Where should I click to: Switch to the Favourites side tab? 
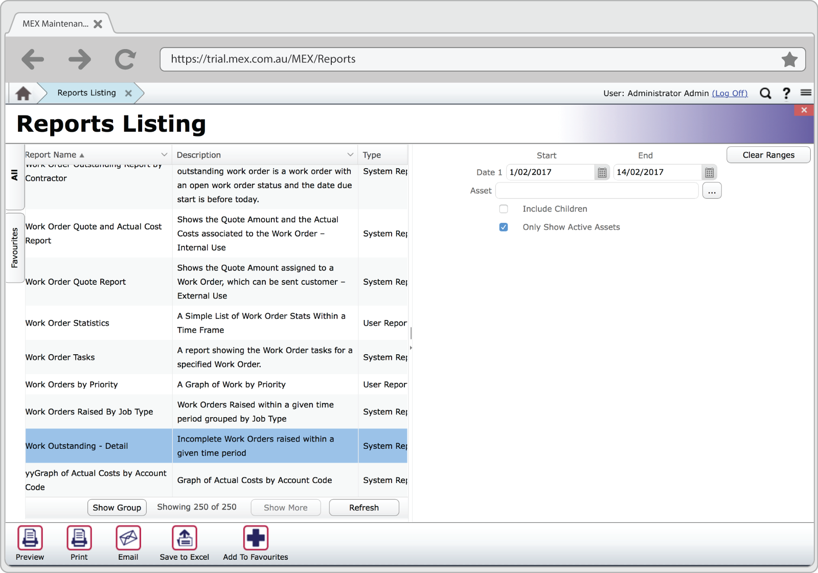[x=14, y=247]
